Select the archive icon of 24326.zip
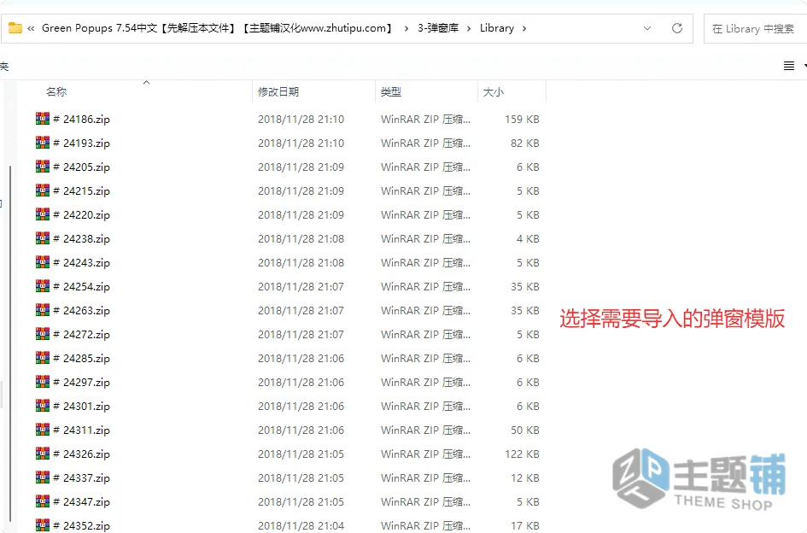This screenshot has width=807, height=533. click(43, 454)
